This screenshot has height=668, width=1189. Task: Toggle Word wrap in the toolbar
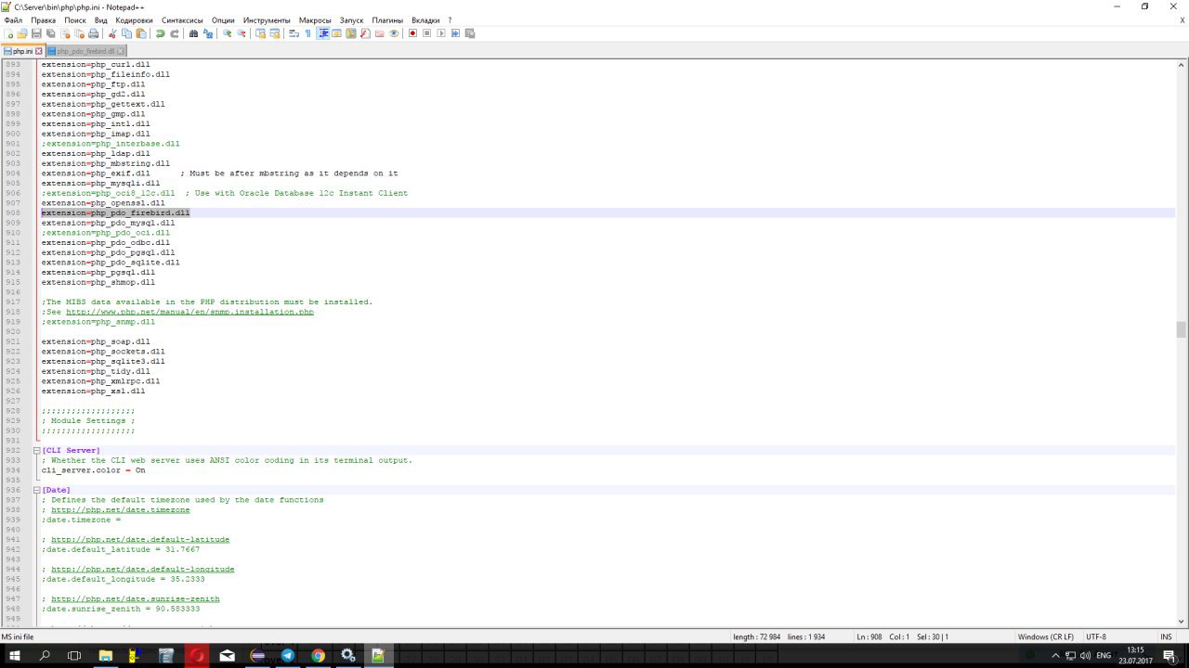pos(294,33)
